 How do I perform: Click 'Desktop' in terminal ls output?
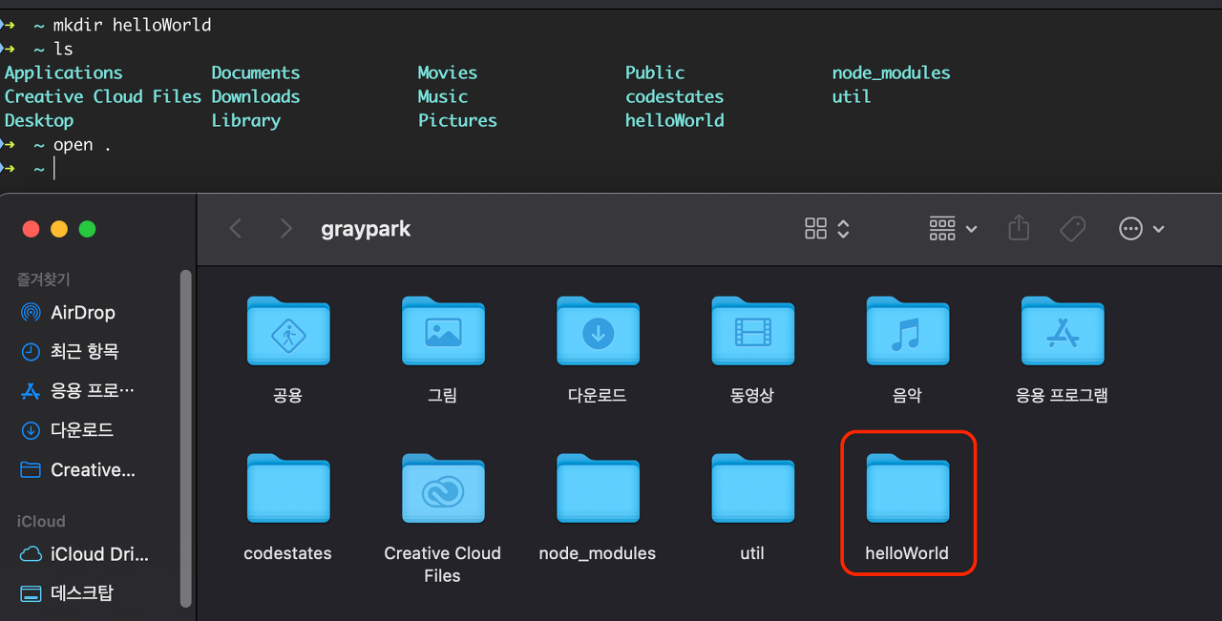(x=38, y=121)
